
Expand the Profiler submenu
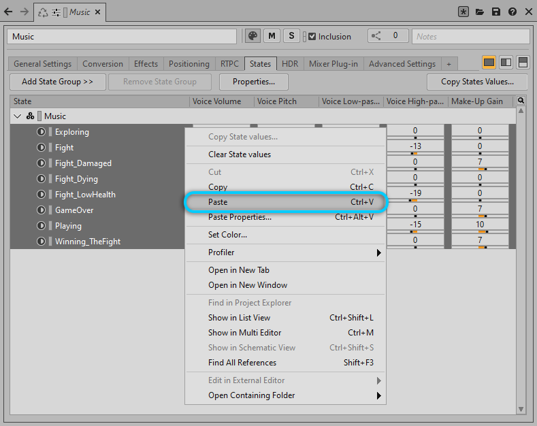378,252
